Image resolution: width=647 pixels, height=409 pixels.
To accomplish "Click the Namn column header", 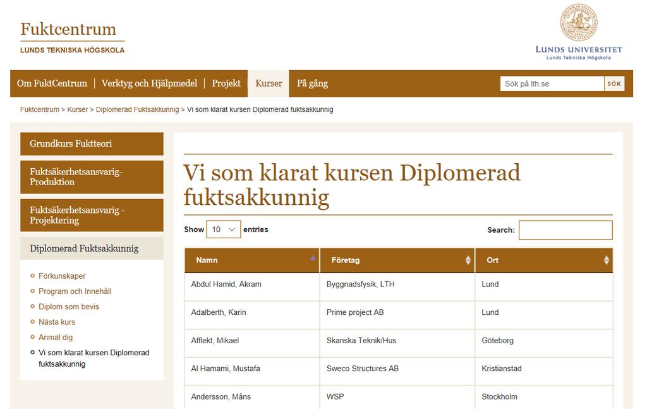I will click(252, 260).
